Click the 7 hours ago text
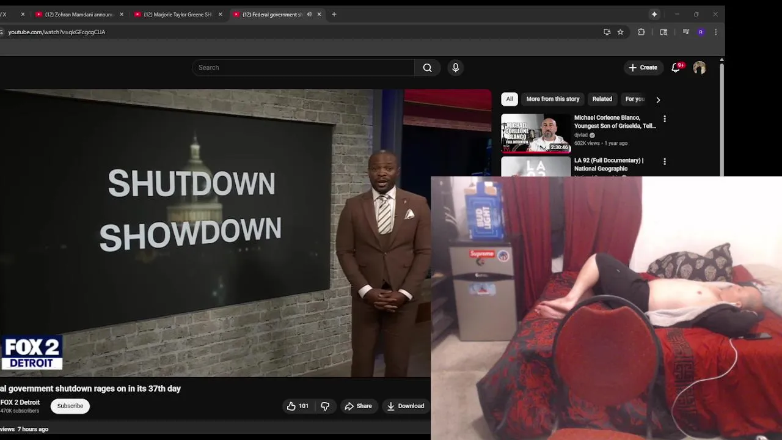 coord(33,429)
